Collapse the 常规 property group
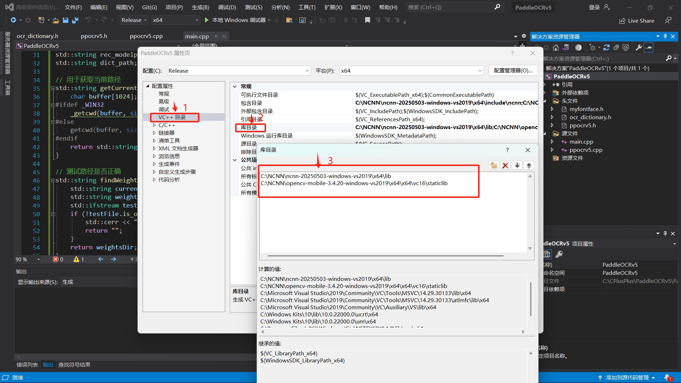681x383 pixels. point(235,87)
